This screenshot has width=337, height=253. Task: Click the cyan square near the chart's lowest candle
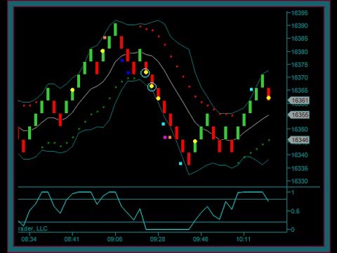180,164
